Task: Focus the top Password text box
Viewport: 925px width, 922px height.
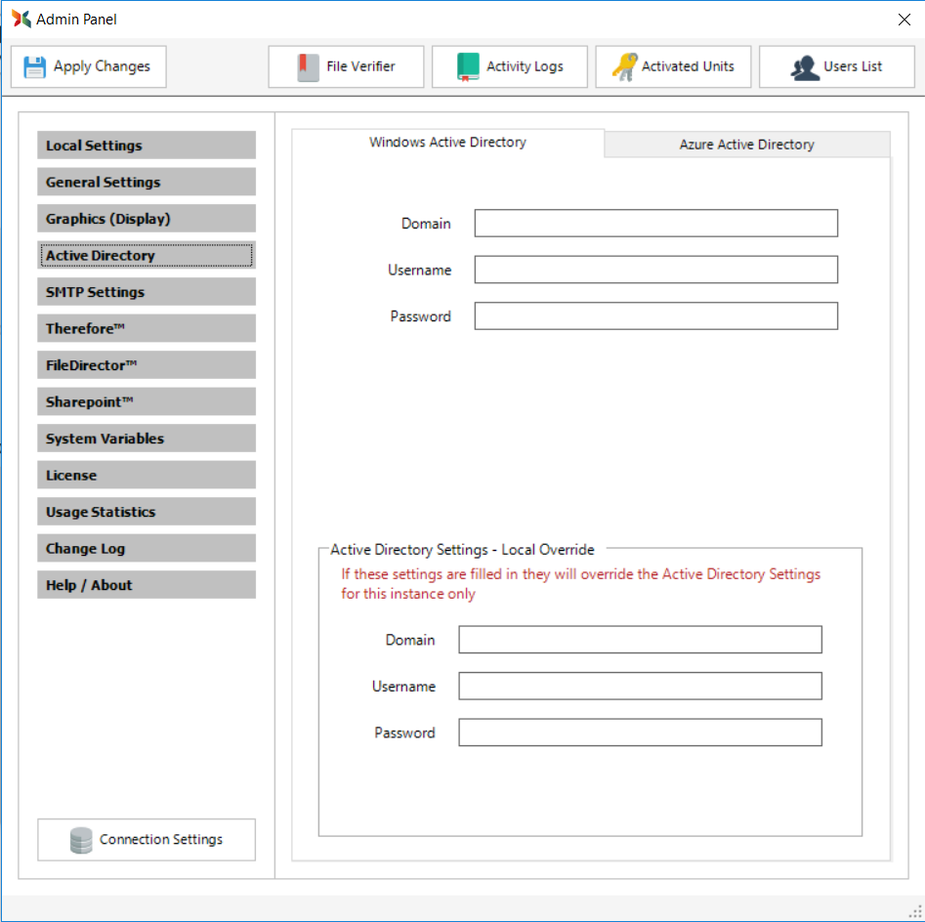Action: click(655, 316)
